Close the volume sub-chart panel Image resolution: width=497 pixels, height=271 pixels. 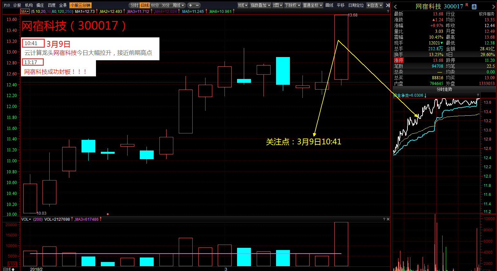(x=388, y=219)
